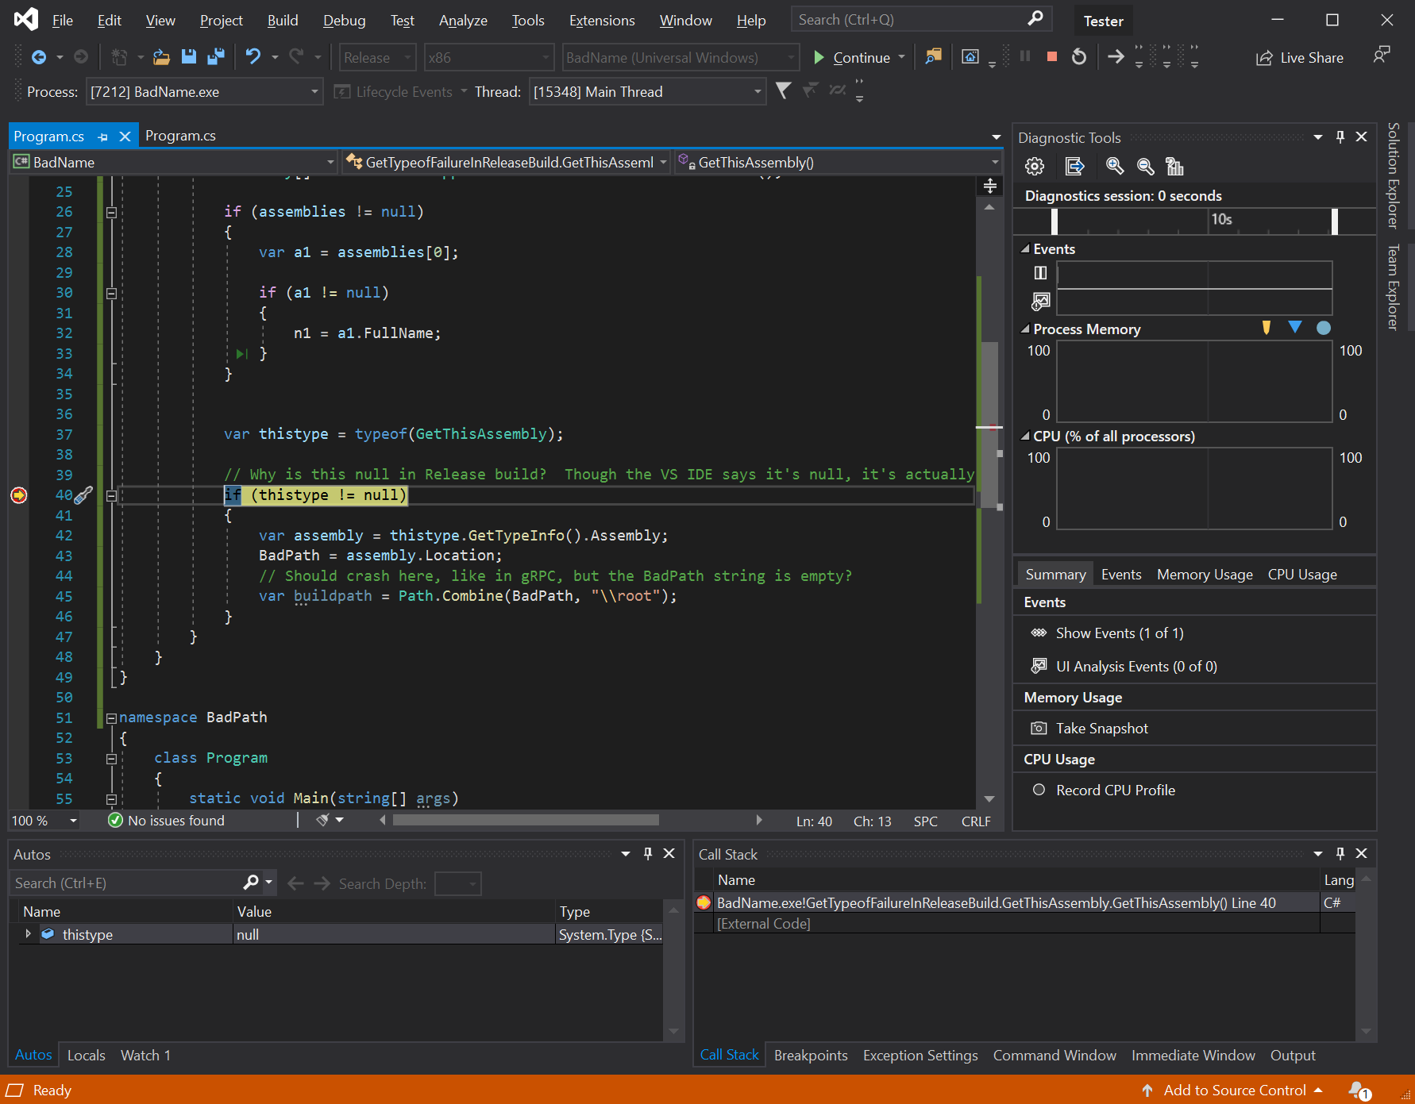Switch to the Locals tab

tap(86, 1056)
